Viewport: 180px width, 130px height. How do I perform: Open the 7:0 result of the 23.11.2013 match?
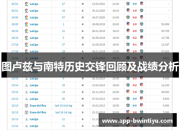[x=135, y=92]
